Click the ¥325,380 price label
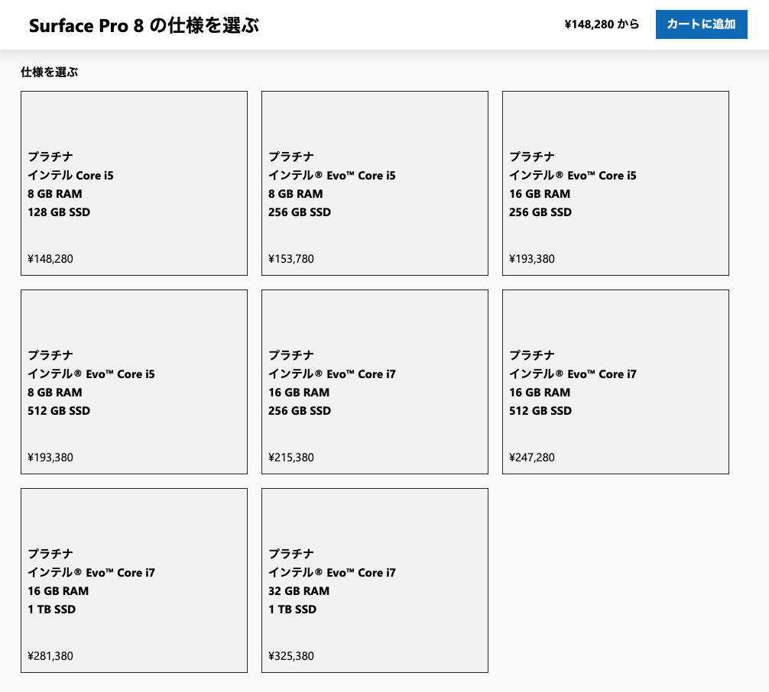Image resolution: width=769 pixels, height=692 pixels. click(290, 656)
